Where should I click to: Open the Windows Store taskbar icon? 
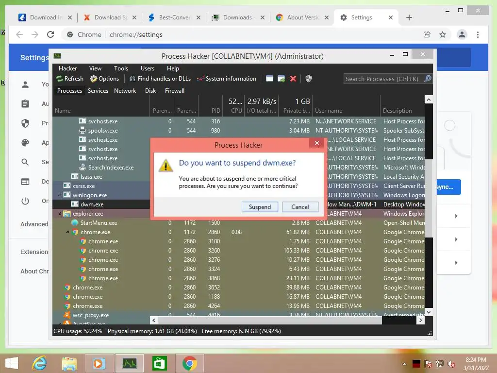(x=159, y=363)
